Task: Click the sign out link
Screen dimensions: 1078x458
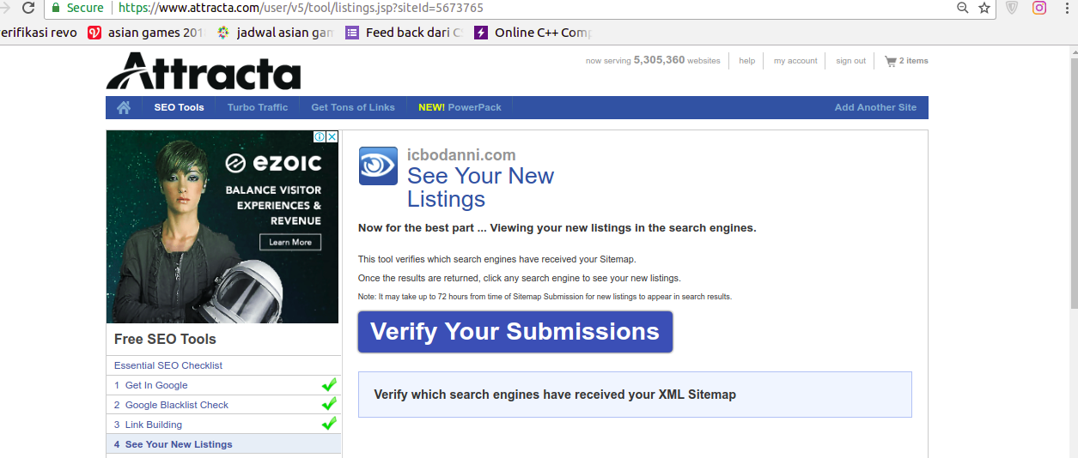Action: 850,61
